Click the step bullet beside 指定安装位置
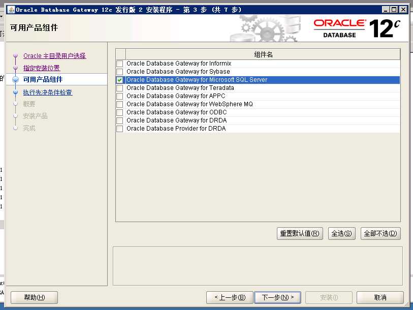413x310 pixels. point(16,68)
